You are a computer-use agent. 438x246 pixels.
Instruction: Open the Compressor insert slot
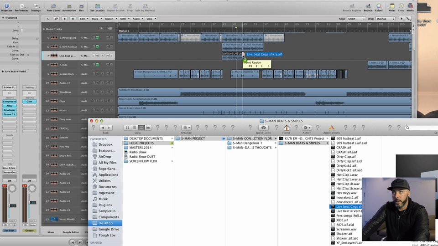tap(10, 102)
